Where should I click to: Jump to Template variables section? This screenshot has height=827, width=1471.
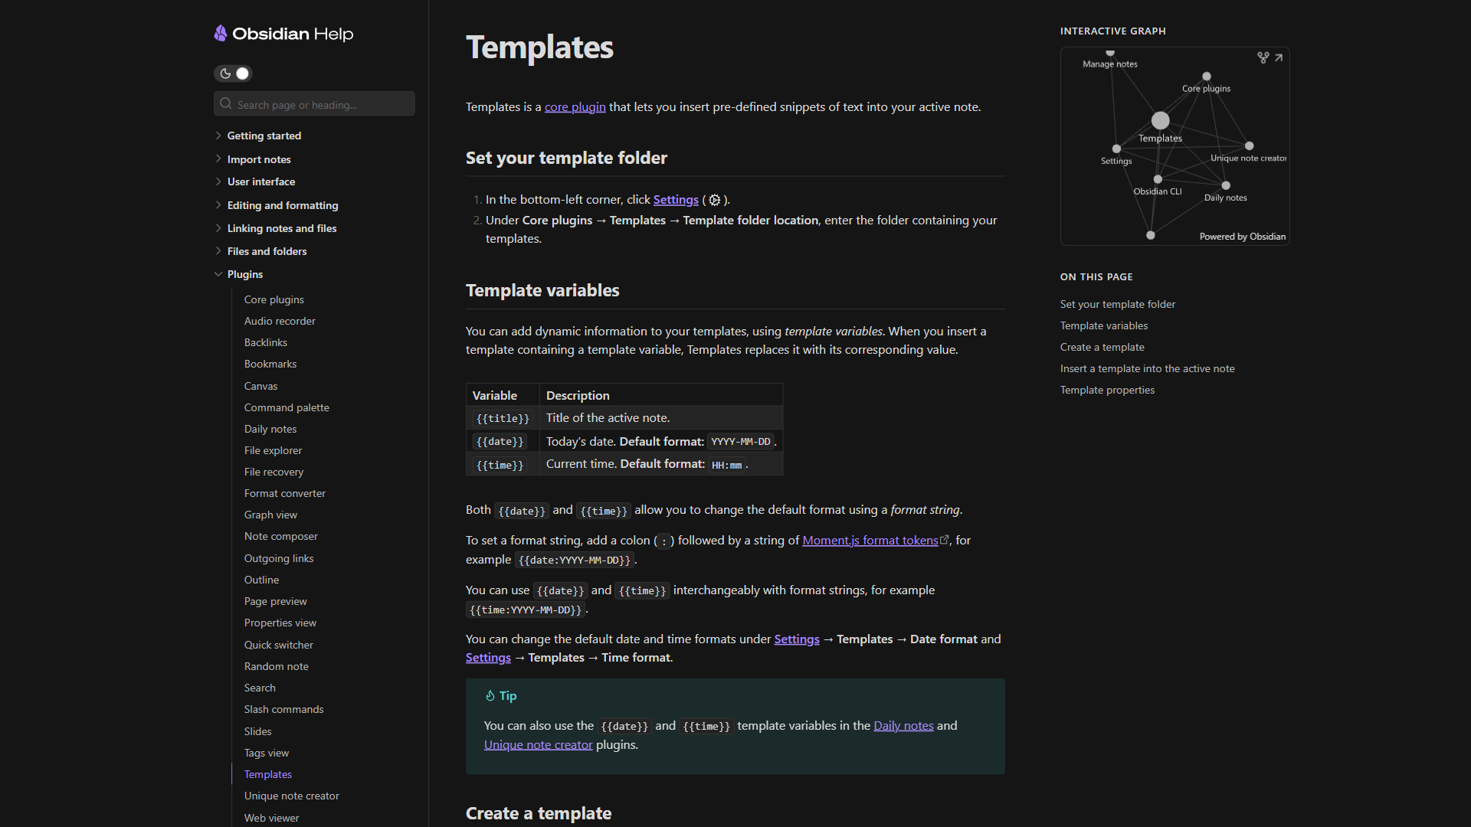point(1104,326)
